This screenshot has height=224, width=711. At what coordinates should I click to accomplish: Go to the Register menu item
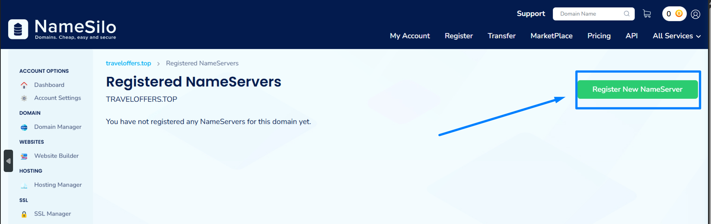coord(459,36)
